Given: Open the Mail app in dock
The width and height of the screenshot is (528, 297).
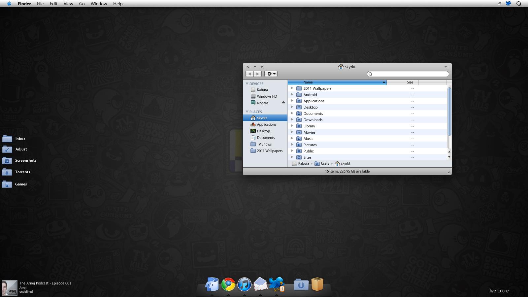Looking at the screenshot, I should [x=260, y=284].
